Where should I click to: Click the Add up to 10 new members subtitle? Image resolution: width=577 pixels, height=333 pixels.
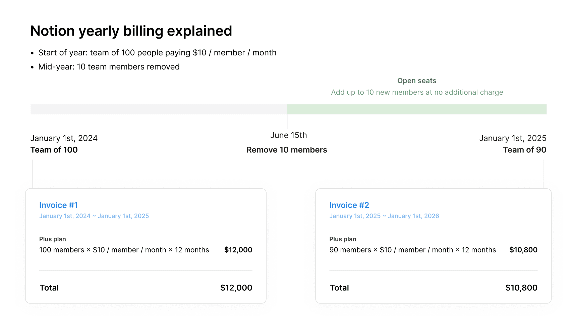pyautogui.click(x=417, y=92)
